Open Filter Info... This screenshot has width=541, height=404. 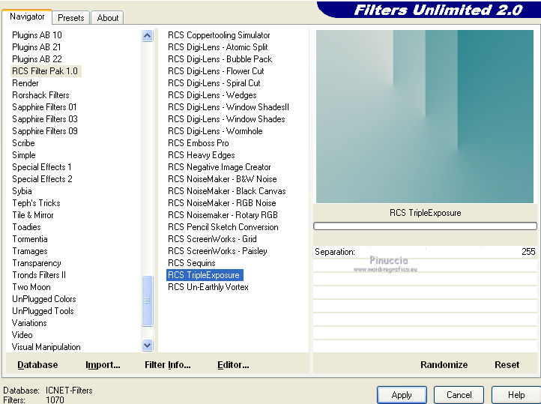click(168, 365)
